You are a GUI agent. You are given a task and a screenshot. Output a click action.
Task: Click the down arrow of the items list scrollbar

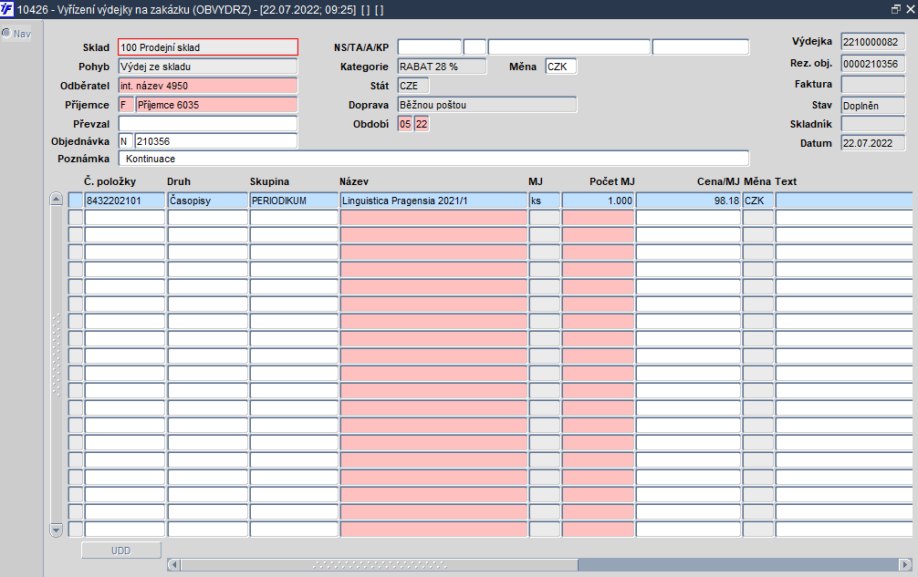tap(57, 530)
